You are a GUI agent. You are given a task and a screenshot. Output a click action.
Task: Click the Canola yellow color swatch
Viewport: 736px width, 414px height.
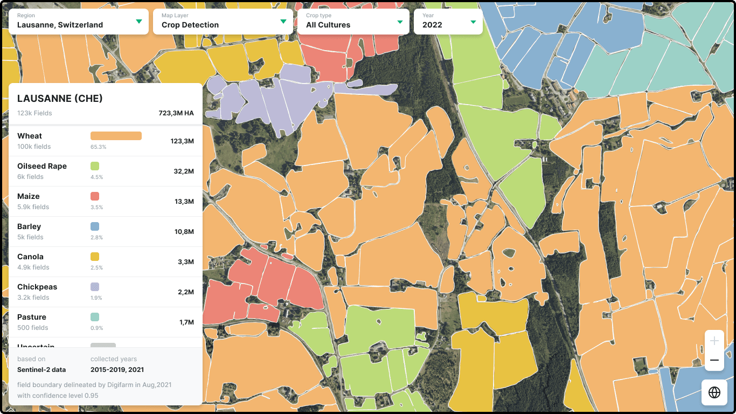coord(95,257)
